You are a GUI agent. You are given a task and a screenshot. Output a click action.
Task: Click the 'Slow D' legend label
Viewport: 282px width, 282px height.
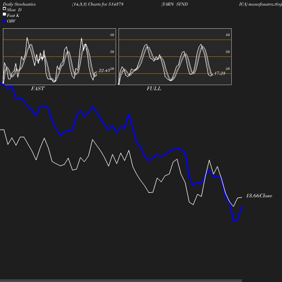(14, 10)
